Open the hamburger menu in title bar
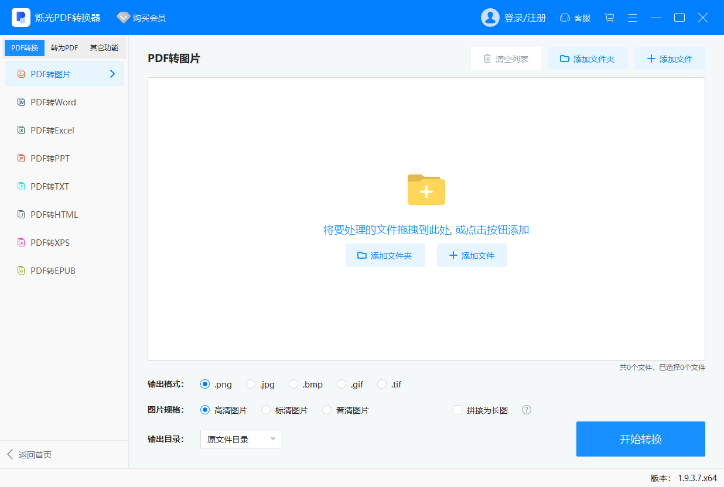 pos(633,18)
